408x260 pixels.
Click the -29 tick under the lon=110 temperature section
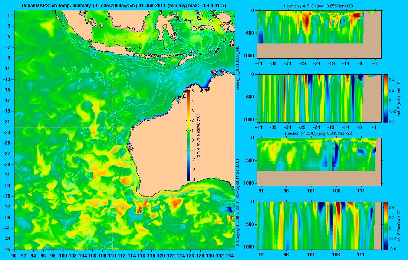302,63
